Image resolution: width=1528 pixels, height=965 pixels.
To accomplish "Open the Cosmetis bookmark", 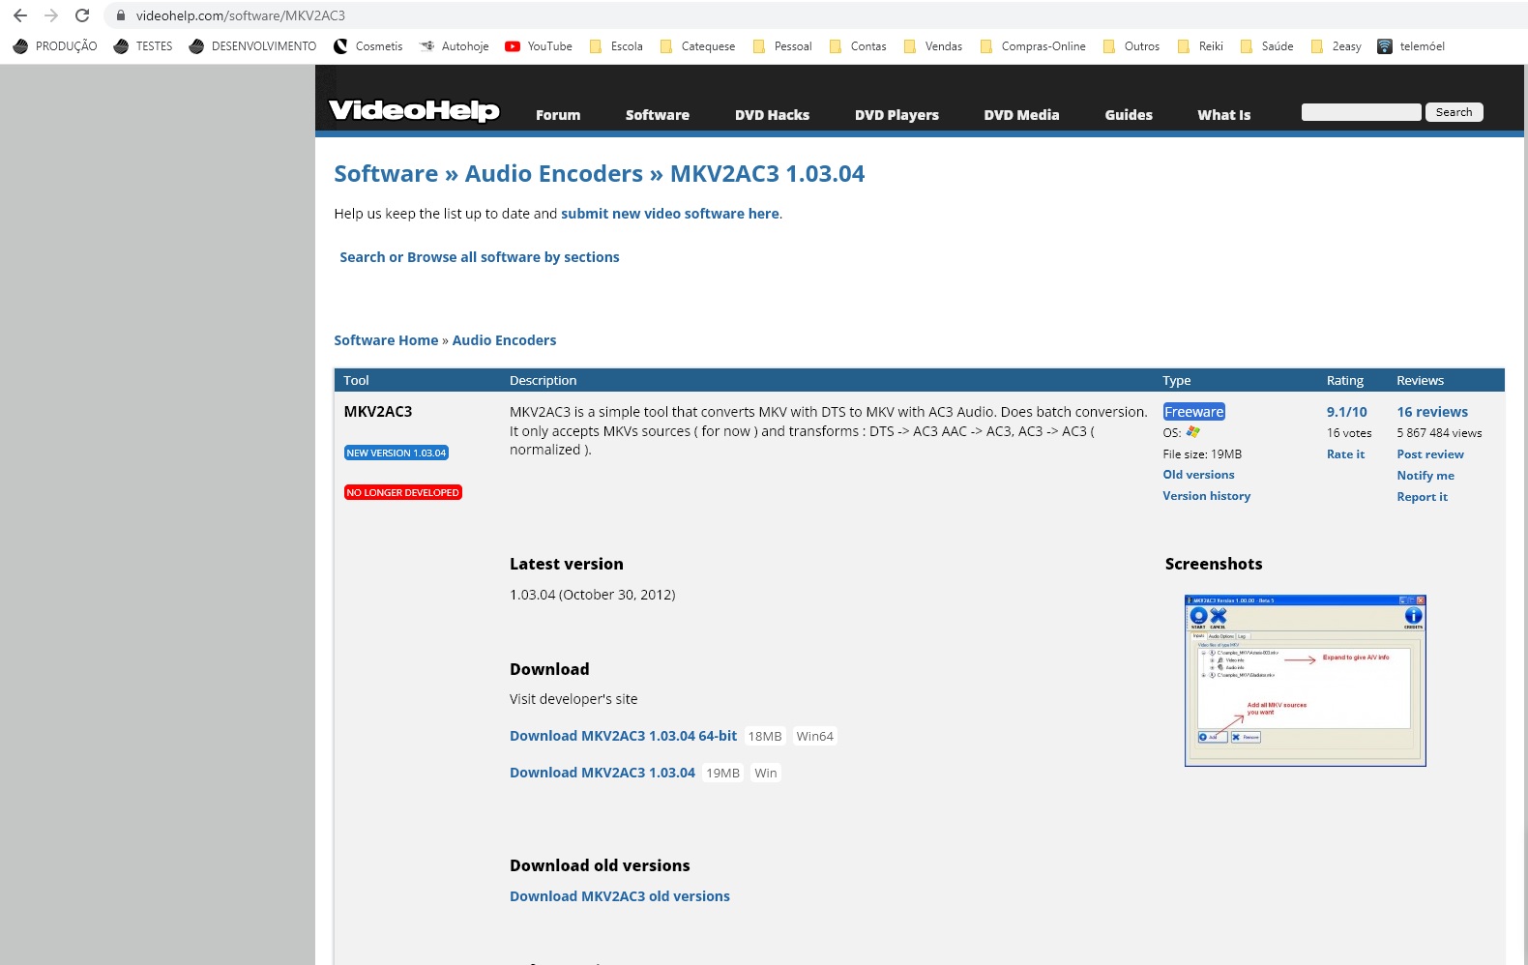I will coord(367,46).
